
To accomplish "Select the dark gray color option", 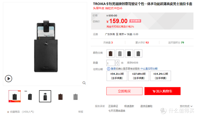I will pyautogui.click(x=138, y=53).
